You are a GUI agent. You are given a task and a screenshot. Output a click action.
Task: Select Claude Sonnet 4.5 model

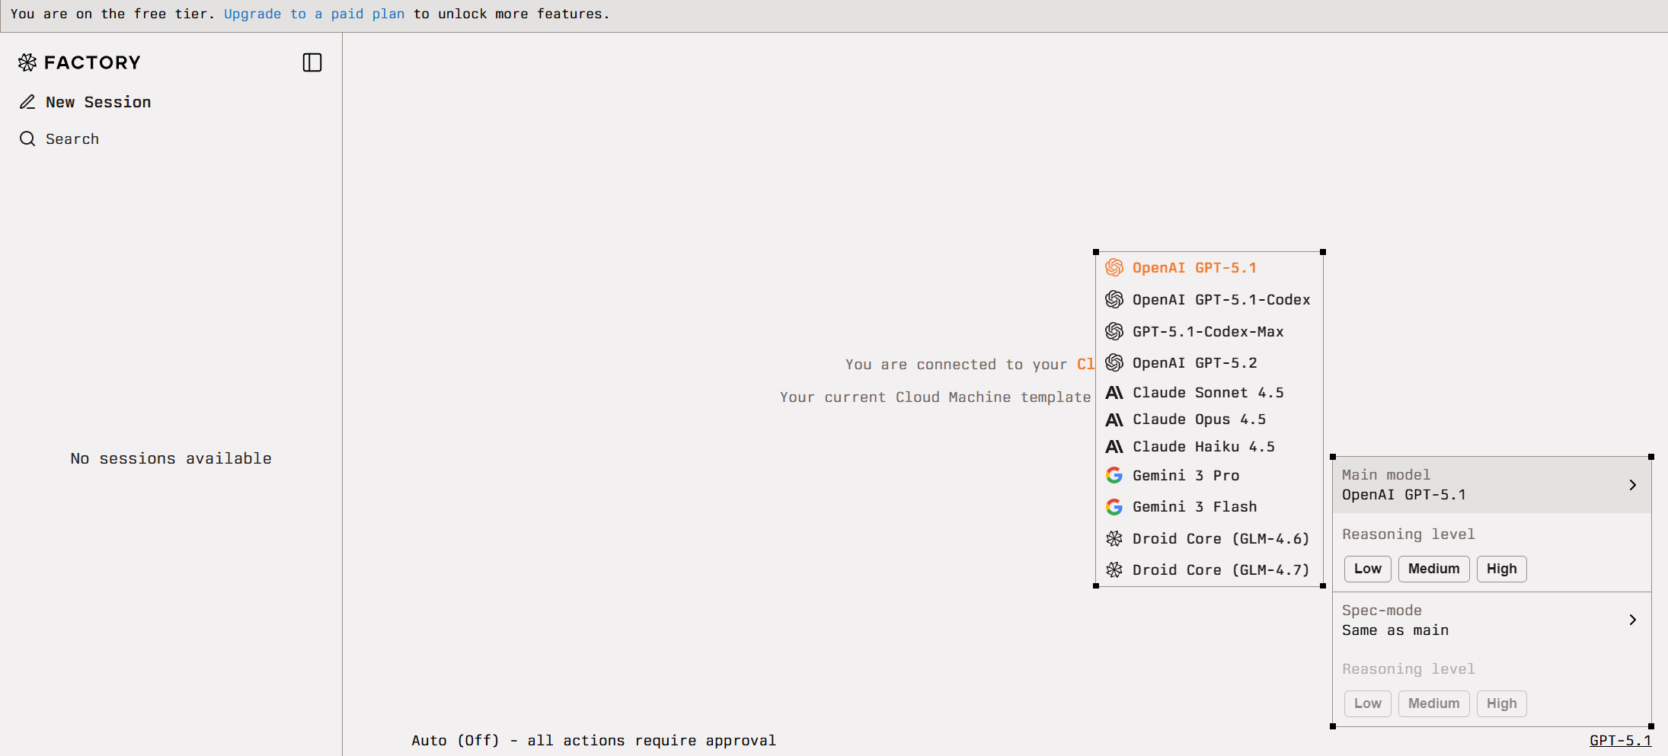pos(1209,393)
